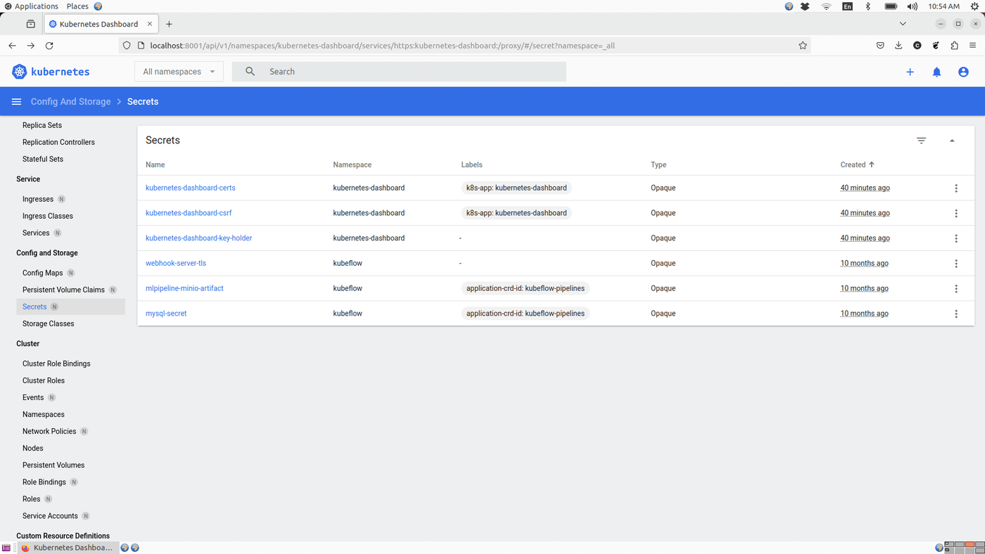Open actions menu for mlpipeline-minio-artifact
This screenshot has height=554, width=985.
[x=955, y=289]
